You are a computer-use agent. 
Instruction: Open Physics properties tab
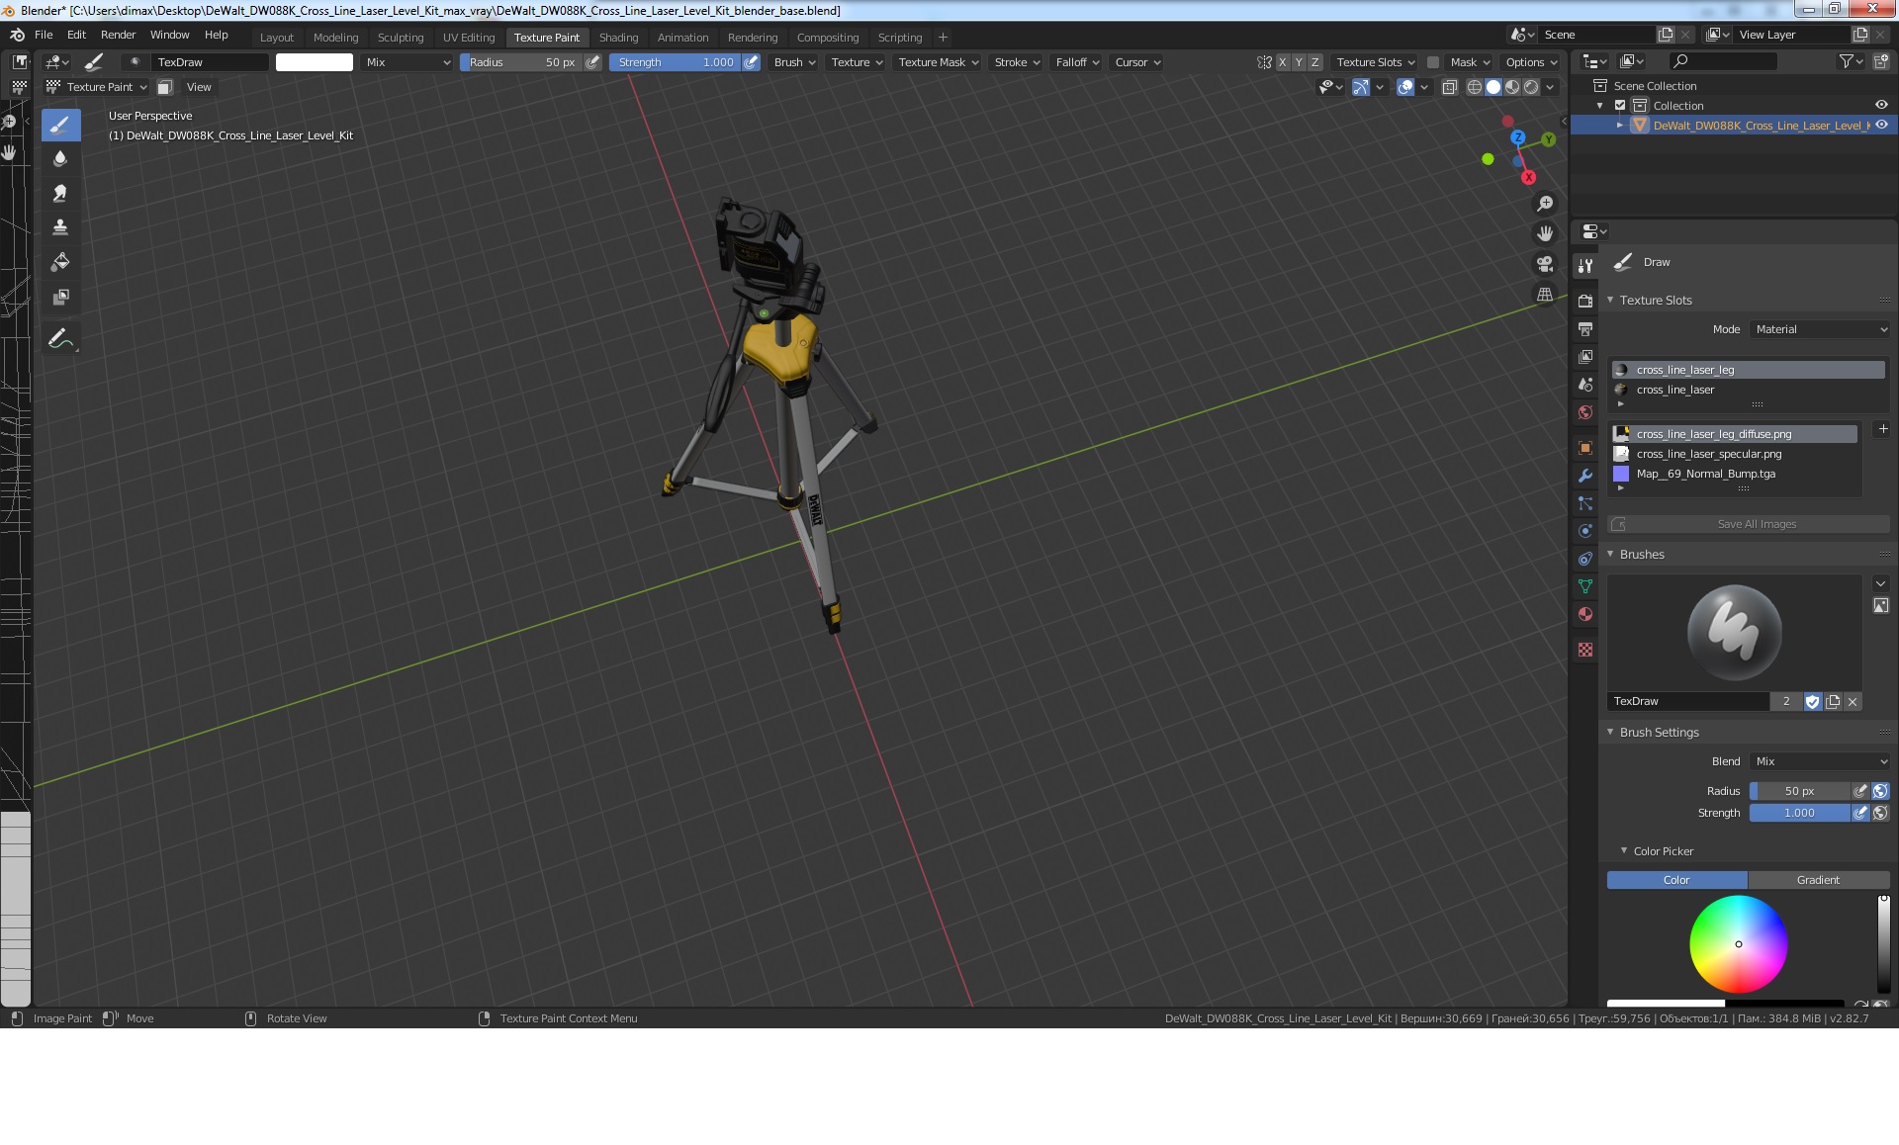(x=1585, y=531)
